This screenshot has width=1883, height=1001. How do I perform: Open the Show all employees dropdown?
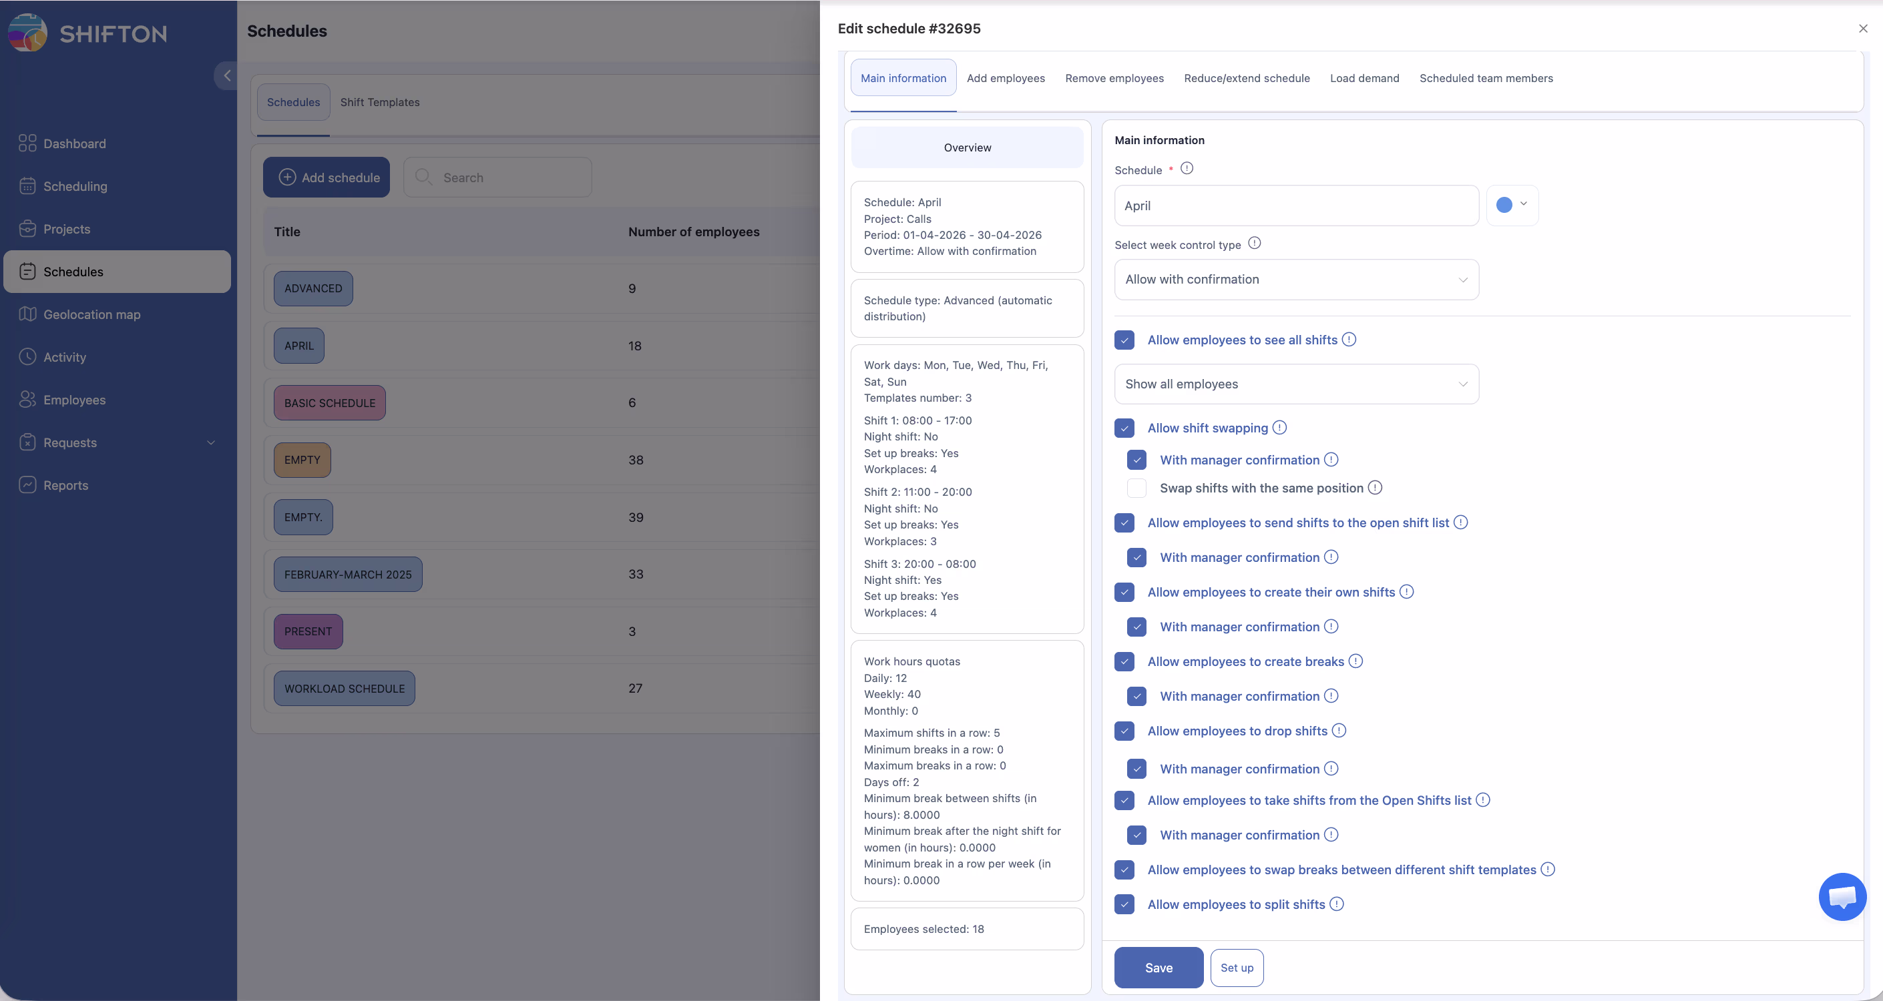point(1296,384)
